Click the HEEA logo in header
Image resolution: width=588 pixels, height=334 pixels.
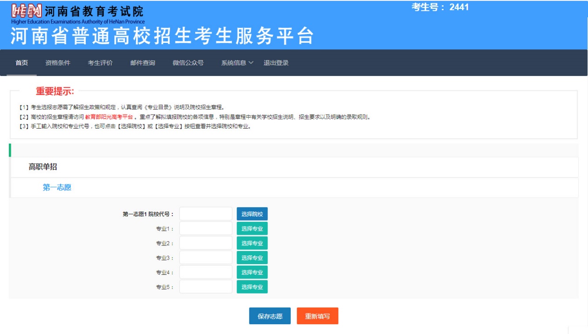[27, 11]
